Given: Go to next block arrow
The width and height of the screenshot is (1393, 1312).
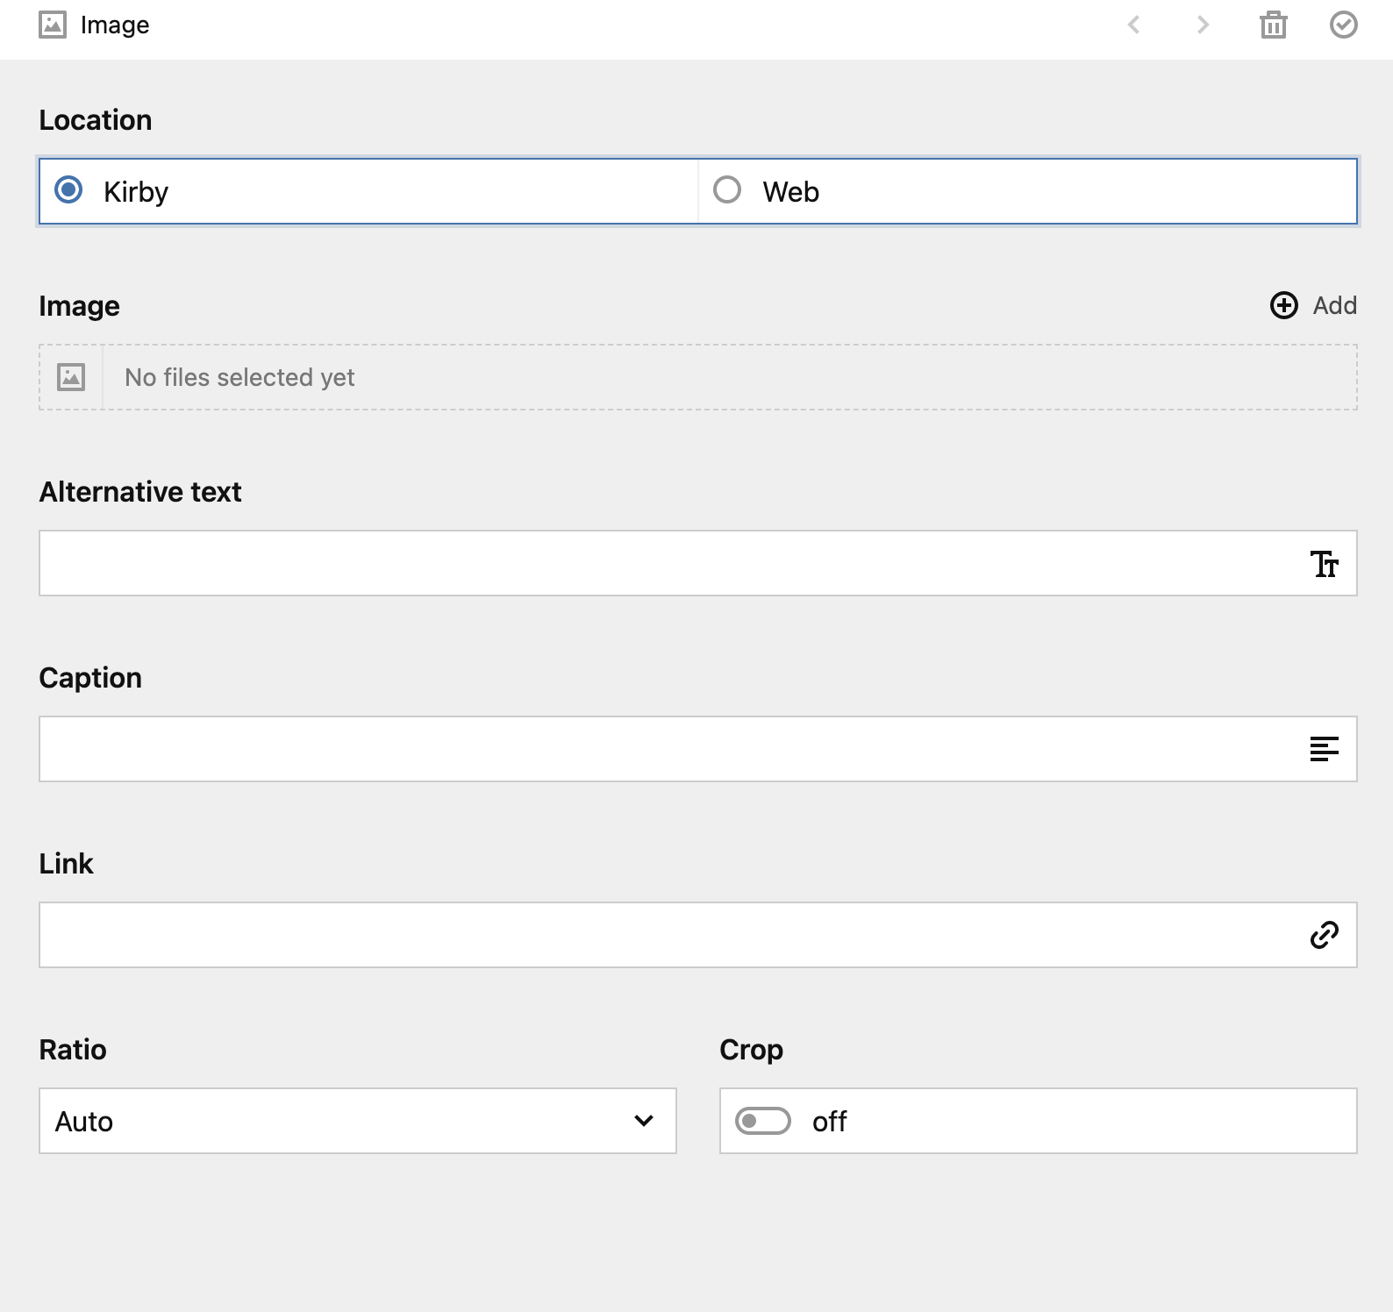Looking at the screenshot, I should 1203,25.
